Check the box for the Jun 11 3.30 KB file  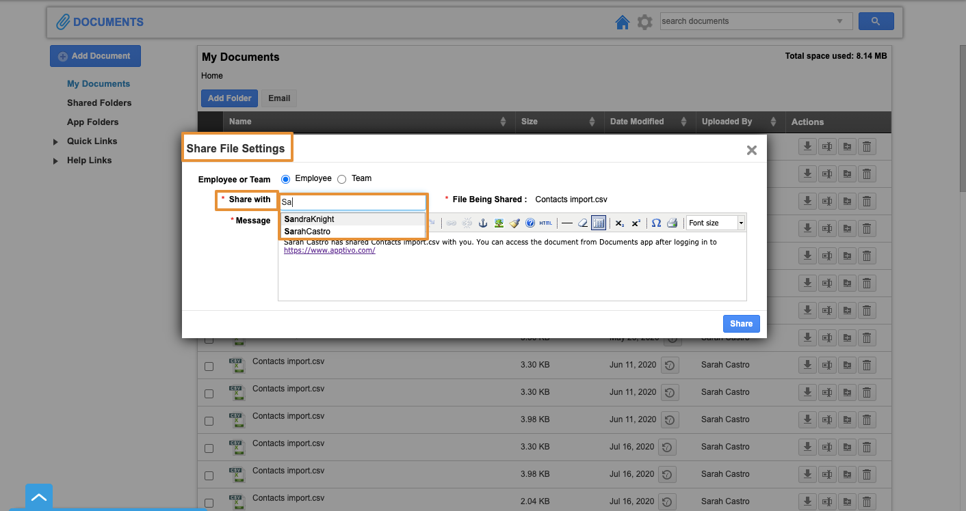(209, 367)
